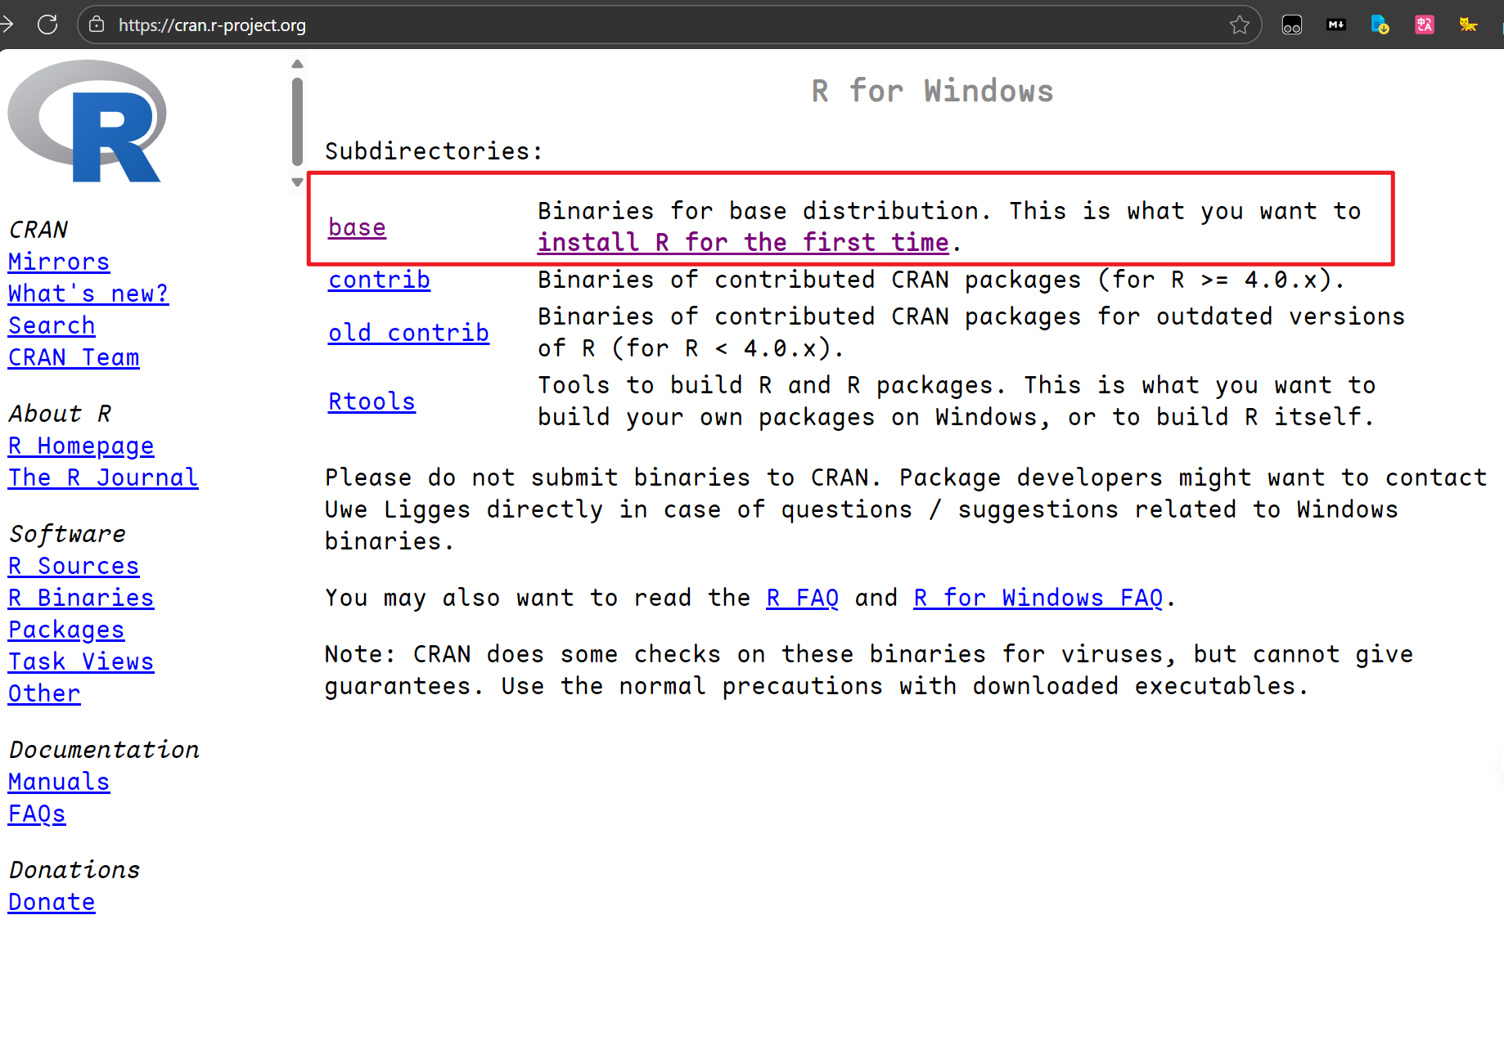Screen dimensions: 1504x1045
Task: Open the Packages link
Action: click(66, 630)
